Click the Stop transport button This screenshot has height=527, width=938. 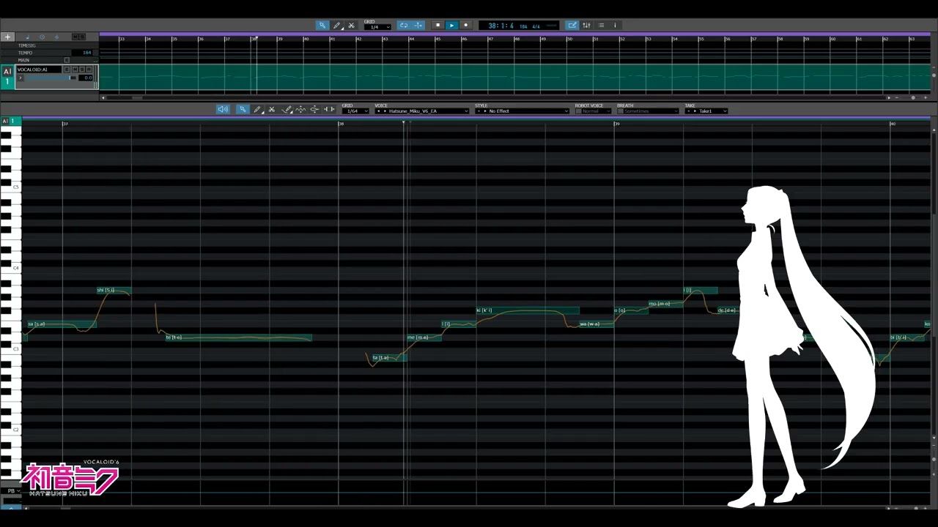[x=437, y=25]
